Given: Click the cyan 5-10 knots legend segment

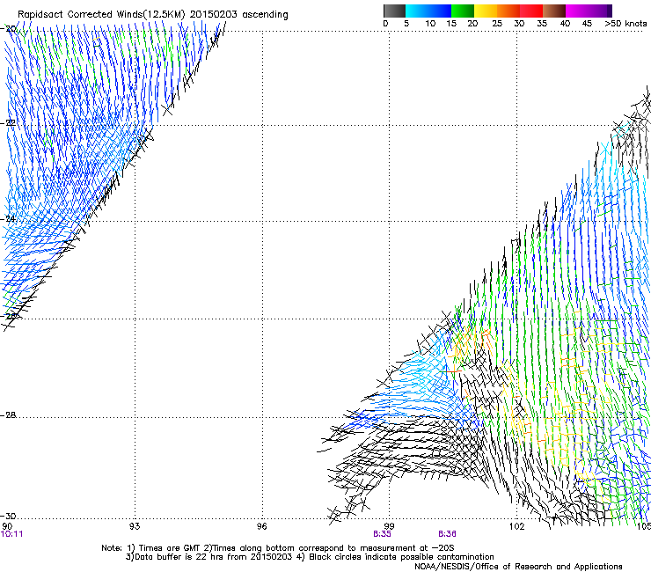Looking at the screenshot, I should [x=417, y=11].
